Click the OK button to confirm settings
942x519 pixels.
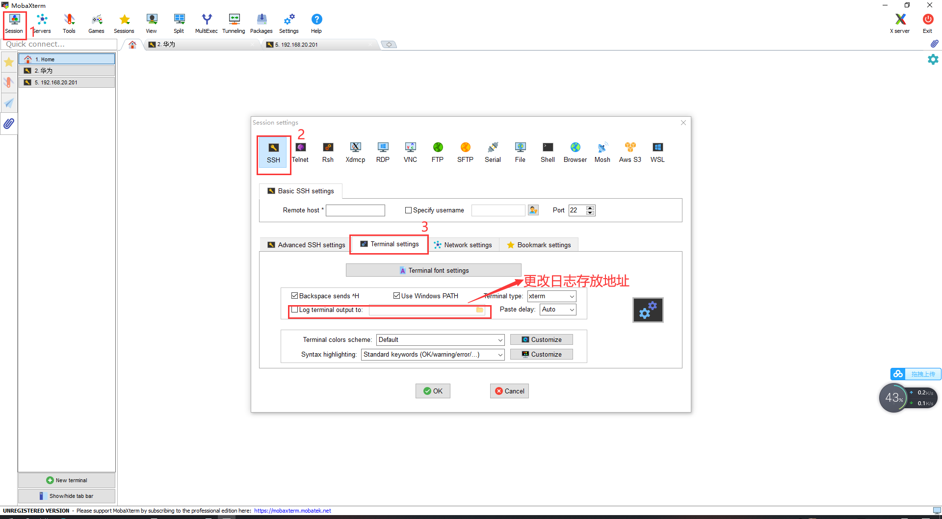pos(432,391)
